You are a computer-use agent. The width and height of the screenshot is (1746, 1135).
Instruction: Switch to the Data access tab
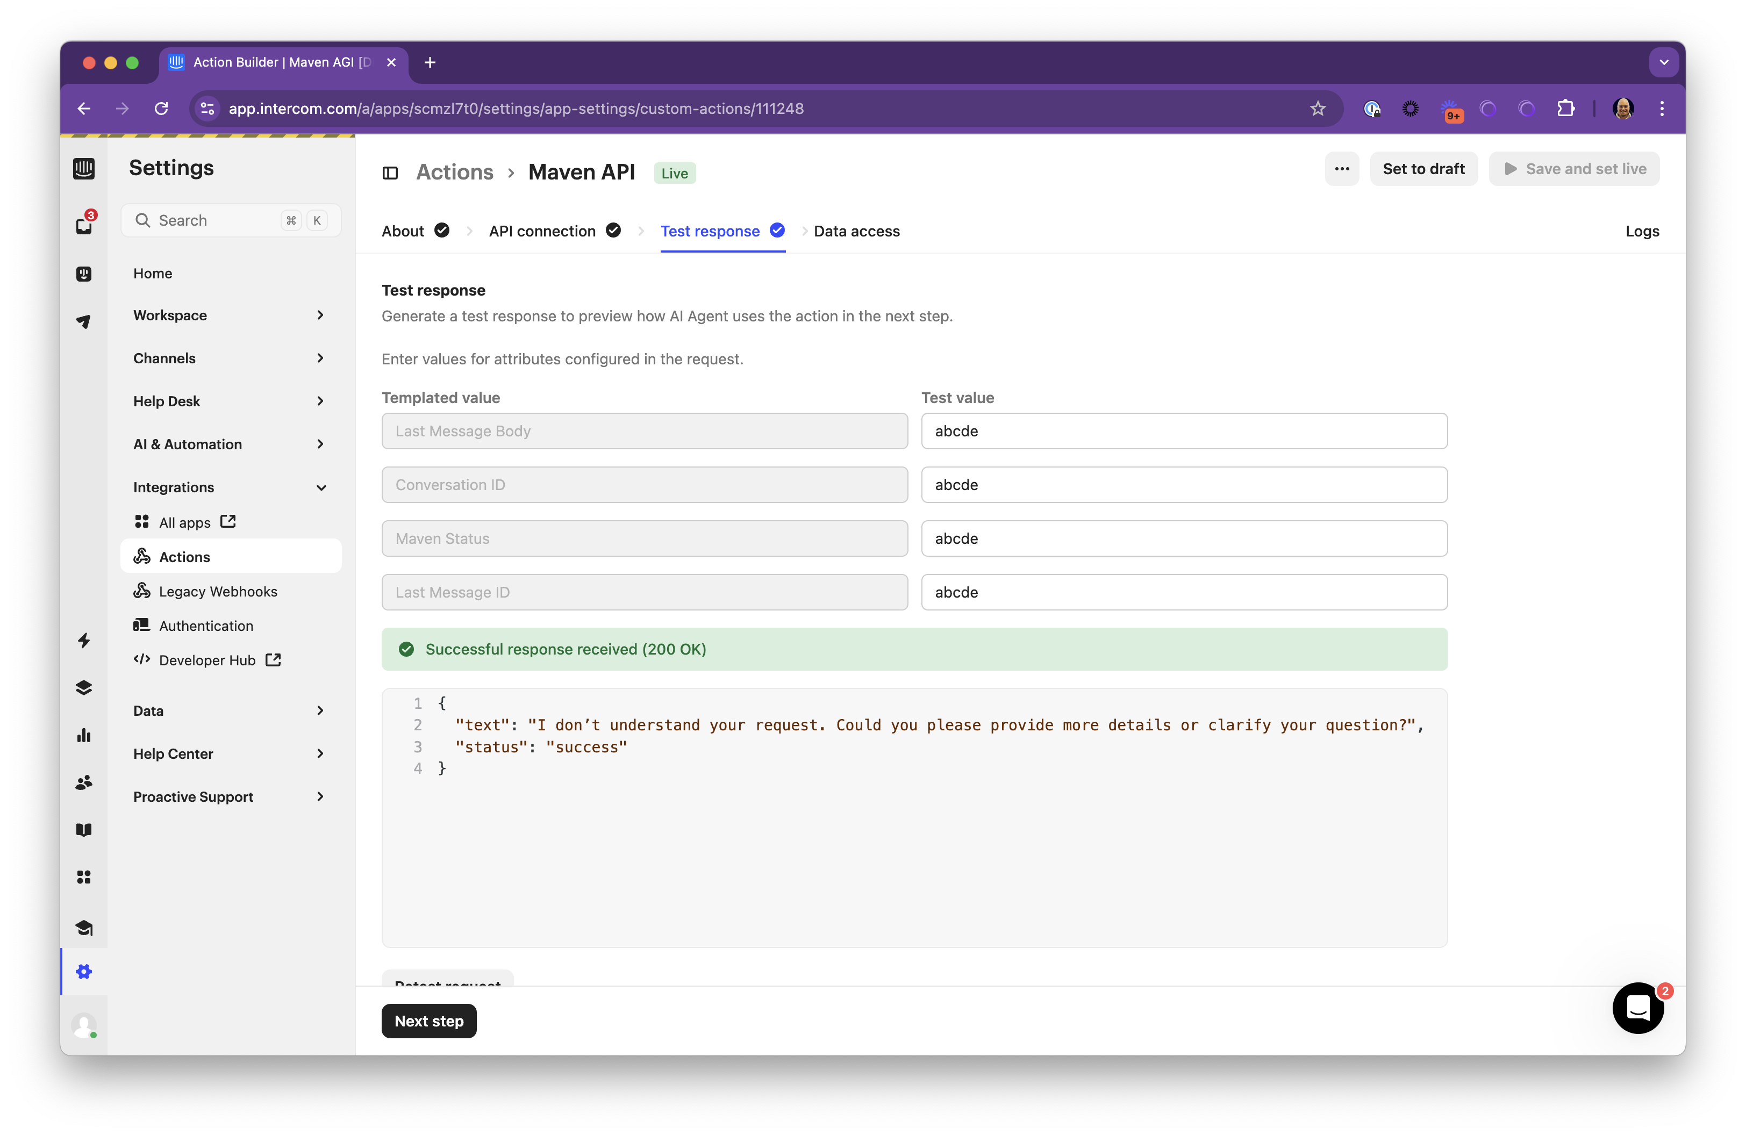[856, 231]
